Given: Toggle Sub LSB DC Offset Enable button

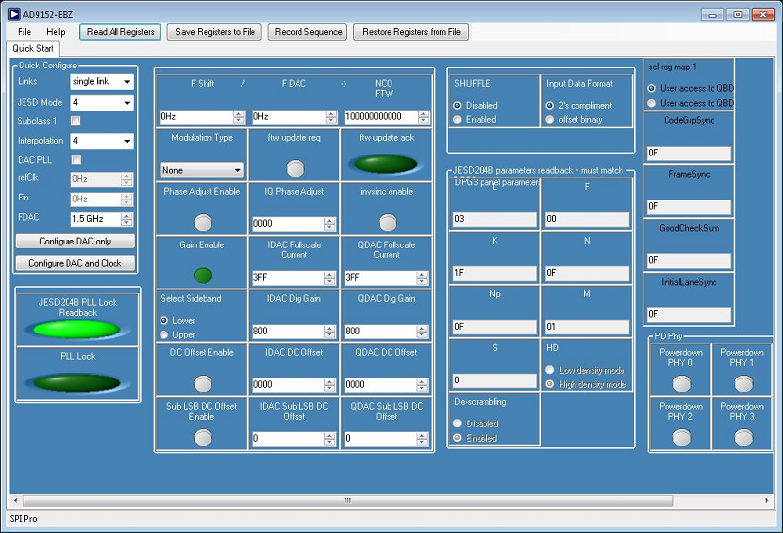Looking at the screenshot, I should 202,437.
